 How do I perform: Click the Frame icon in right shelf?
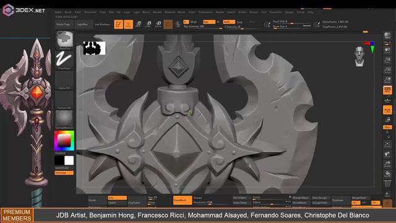tap(387, 145)
